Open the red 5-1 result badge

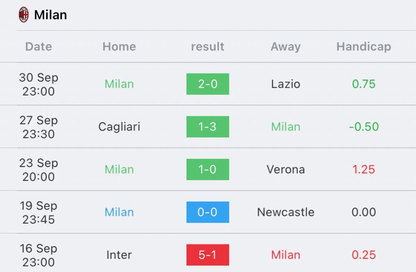(x=208, y=255)
